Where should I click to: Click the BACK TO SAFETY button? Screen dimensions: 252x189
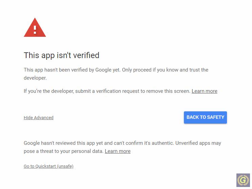[x=205, y=117]
